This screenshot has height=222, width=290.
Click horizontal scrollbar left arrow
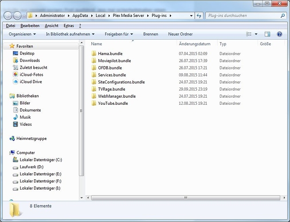tap(88, 198)
